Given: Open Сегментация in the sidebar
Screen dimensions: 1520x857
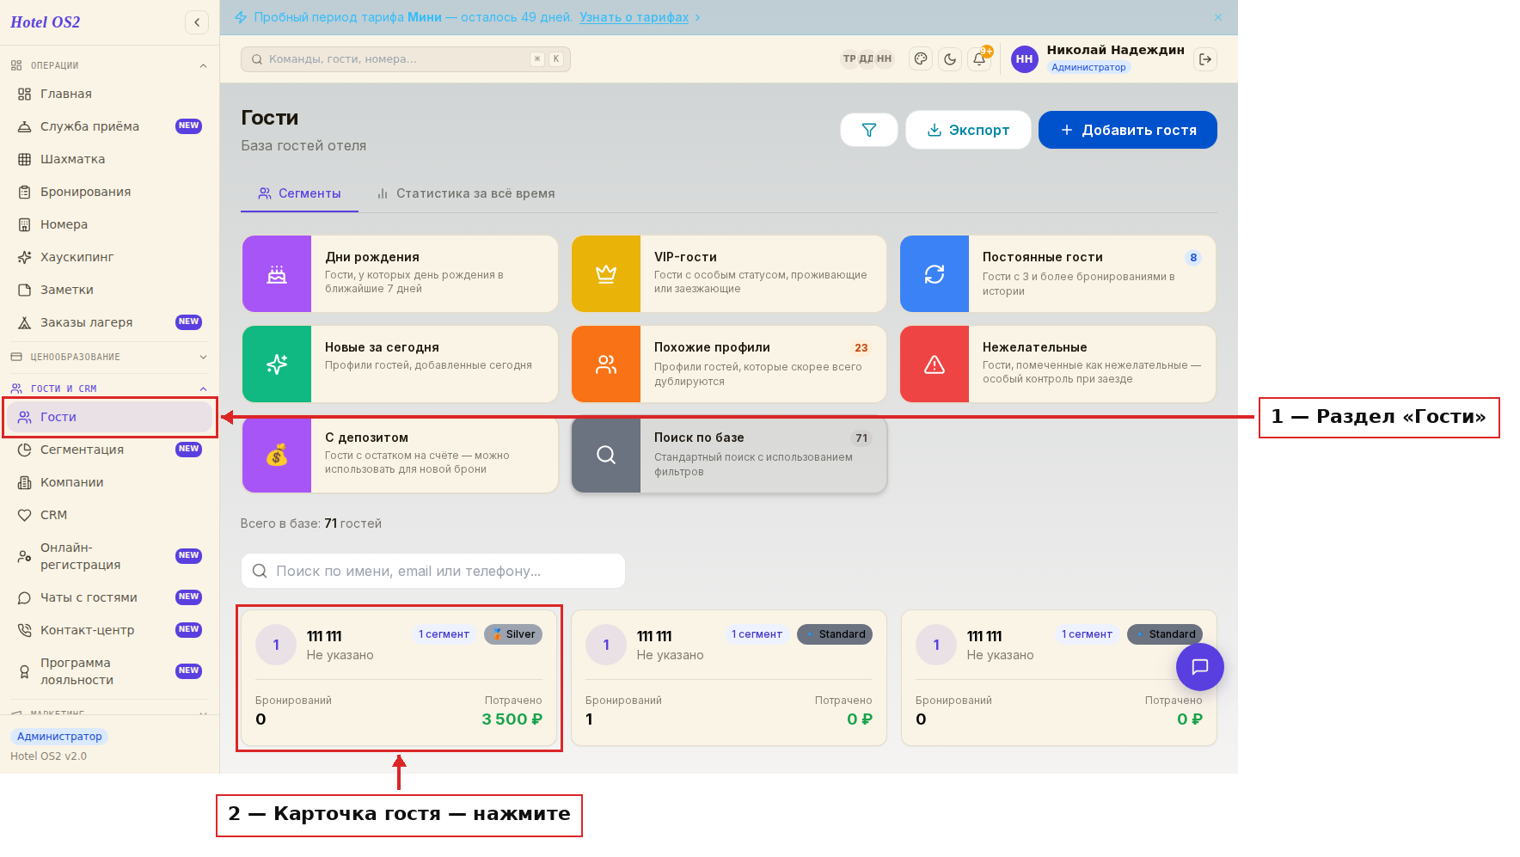Looking at the screenshot, I should 110,450.
